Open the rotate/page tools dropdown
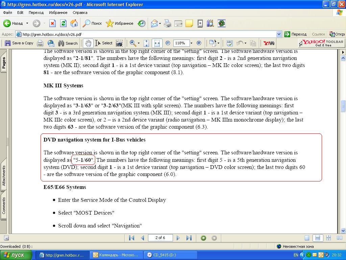Viewport: 346px width, 260px height. [x=219, y=43]
